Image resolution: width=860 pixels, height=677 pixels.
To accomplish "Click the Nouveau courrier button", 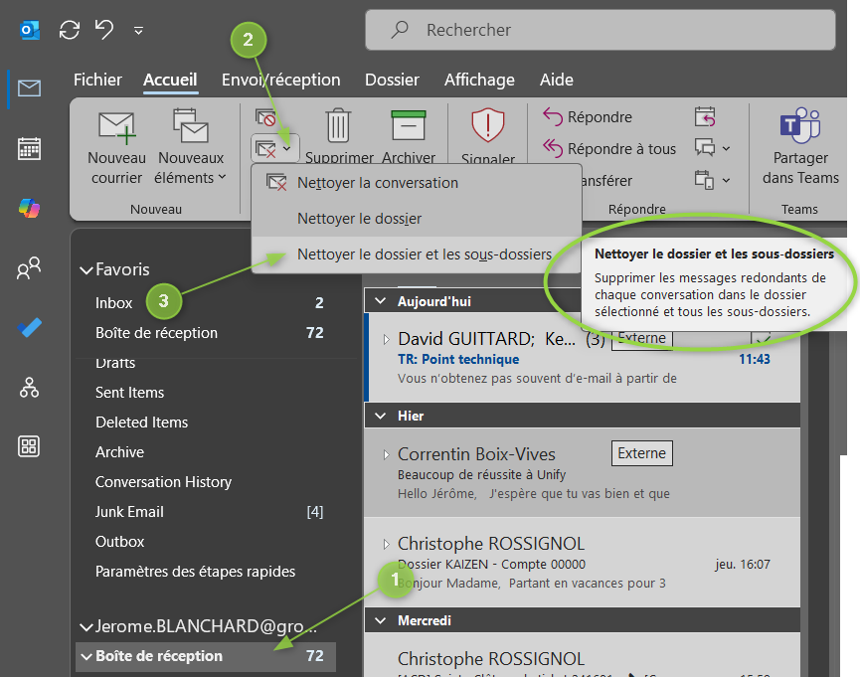I will [x=116, y=147].
